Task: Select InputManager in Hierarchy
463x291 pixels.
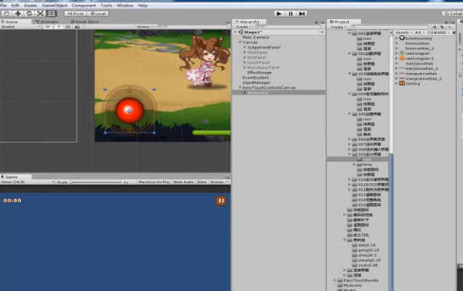Action: [x=256, y=83]
